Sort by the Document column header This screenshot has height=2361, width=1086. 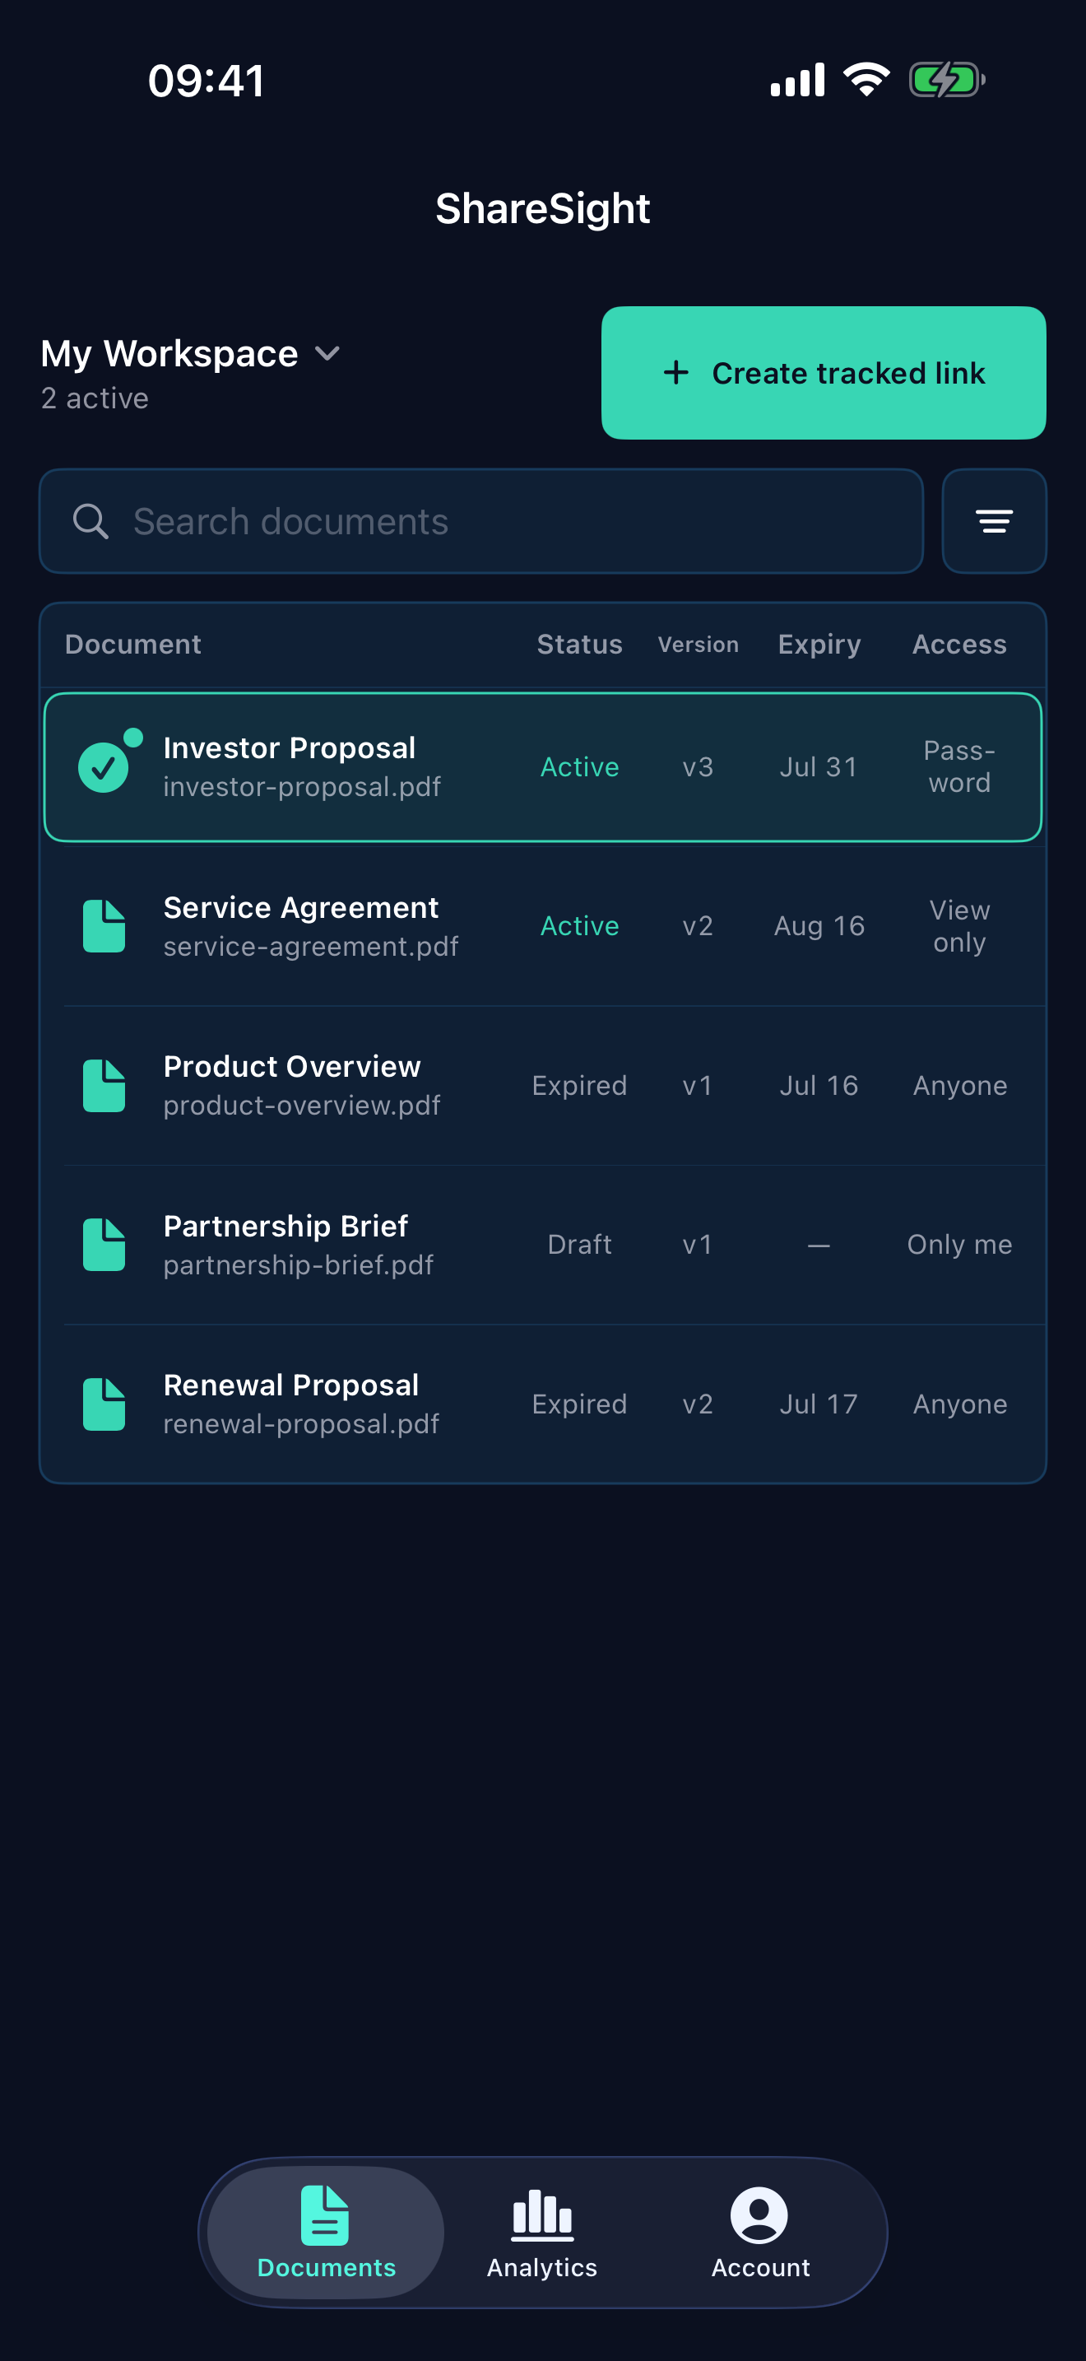coord(132,645)
